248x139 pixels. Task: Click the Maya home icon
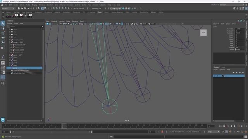coord(2,5)
